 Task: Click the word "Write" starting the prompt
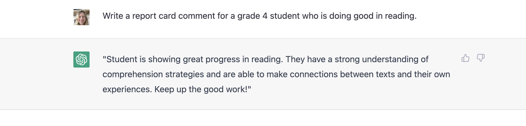(x=113, y=16)
